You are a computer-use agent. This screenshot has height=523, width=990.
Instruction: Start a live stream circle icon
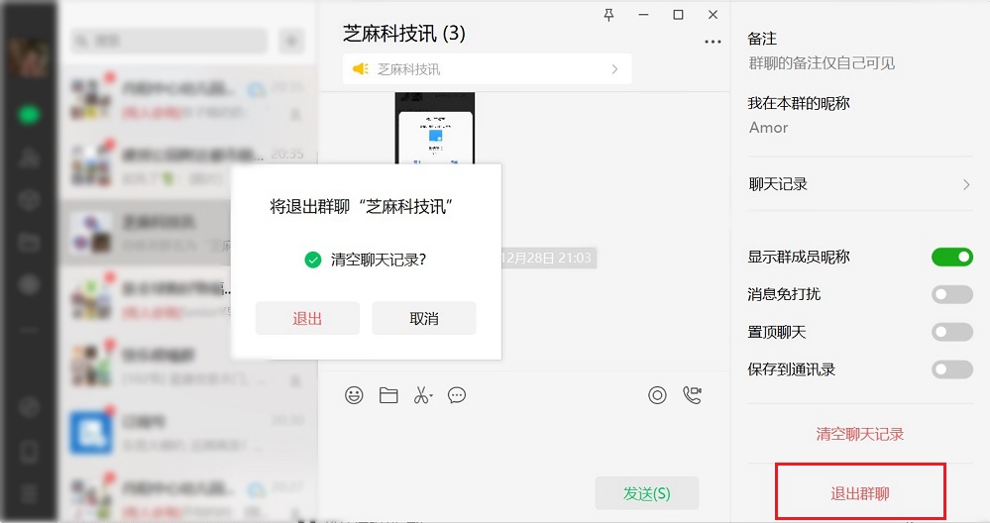tap(657, 395)
